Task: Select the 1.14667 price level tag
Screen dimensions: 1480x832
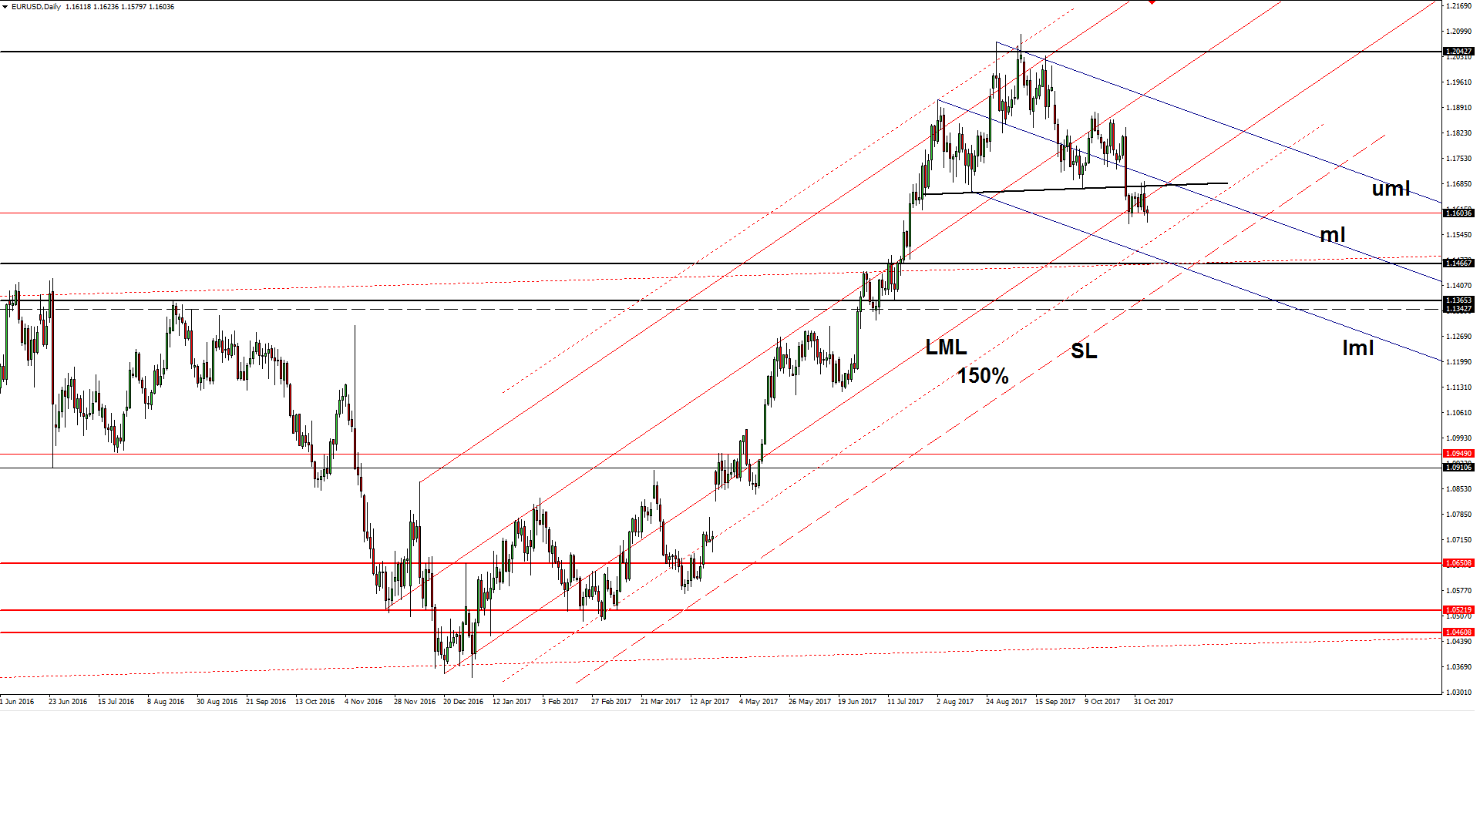Action: pyautogui.click(x=1458, y=263)
